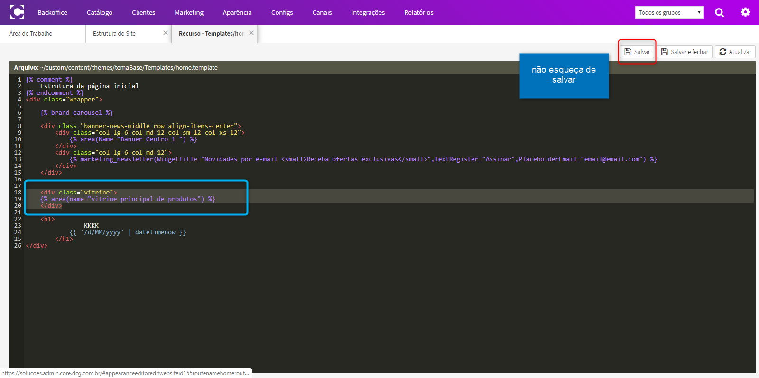Click the '{% brand_carousel %}' line
The height and width of the screenshot is (378, 759).
[77, 113]
